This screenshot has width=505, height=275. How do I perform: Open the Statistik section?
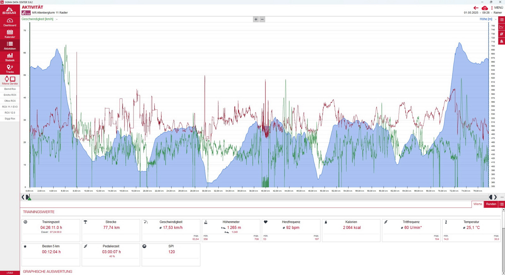pyautogui.click(x=10, y=57)
